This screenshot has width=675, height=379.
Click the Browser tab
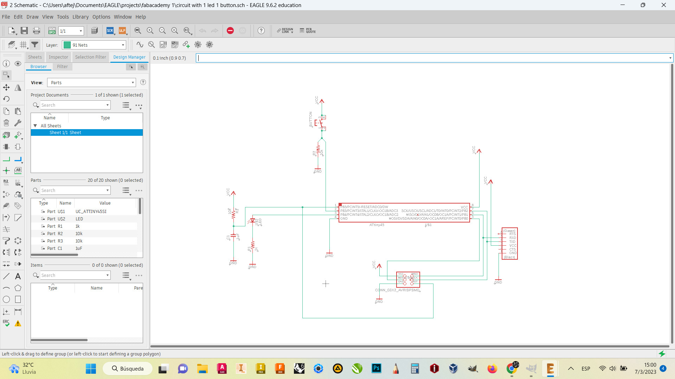pos(38,66)
